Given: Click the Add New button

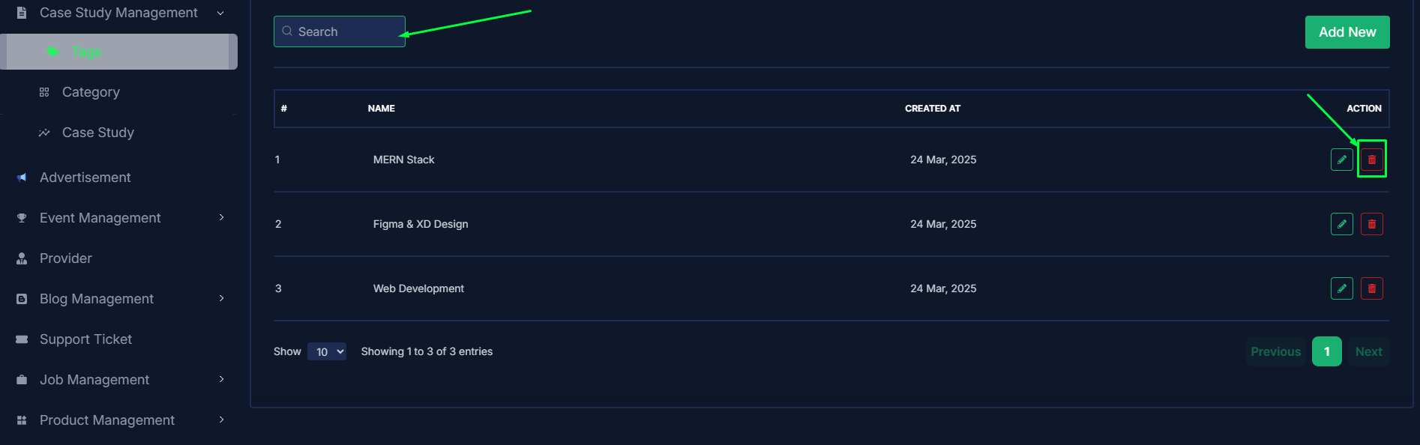Looking at the screenshot, I should [x=1347, y=32].
